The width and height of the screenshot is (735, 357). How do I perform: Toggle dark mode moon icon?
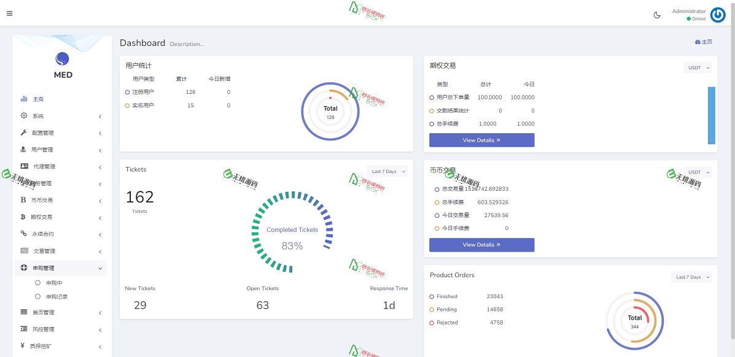point(657,15)
